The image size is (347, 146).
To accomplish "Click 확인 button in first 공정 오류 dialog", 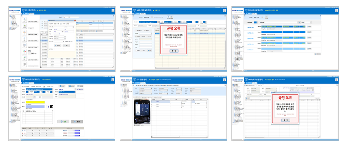I will click(174, 51).
